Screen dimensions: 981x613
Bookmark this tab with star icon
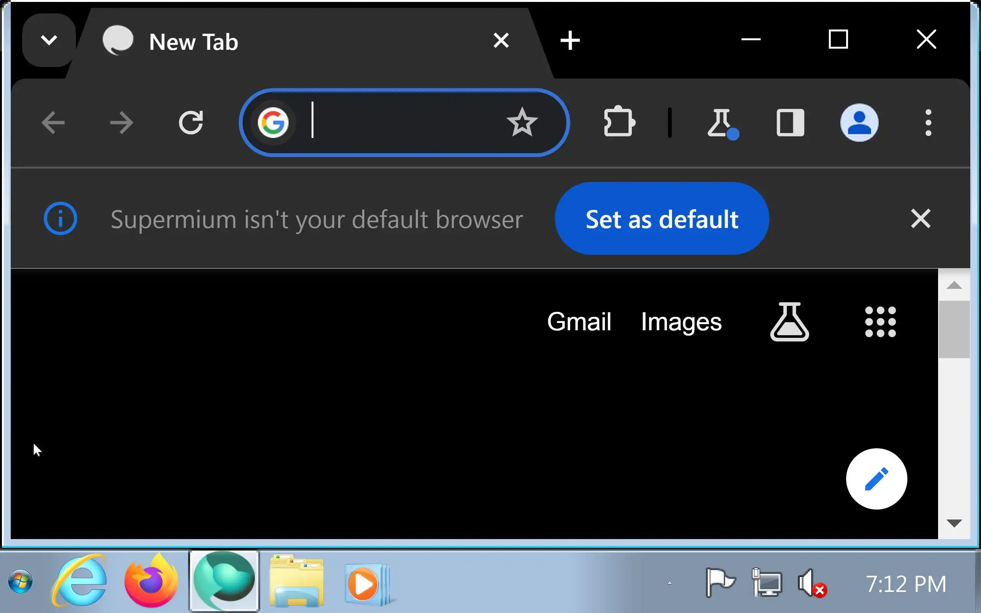click(522, 122)
